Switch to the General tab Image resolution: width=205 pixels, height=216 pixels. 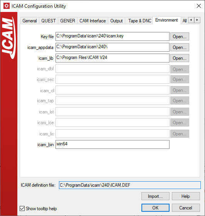pos(30,21)
